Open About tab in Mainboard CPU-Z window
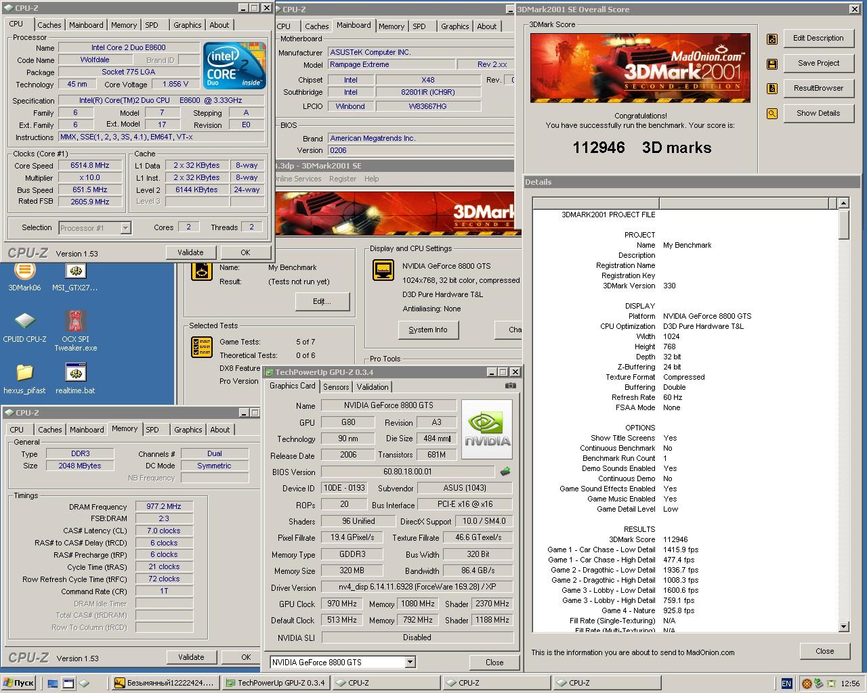 coord(486,26)
